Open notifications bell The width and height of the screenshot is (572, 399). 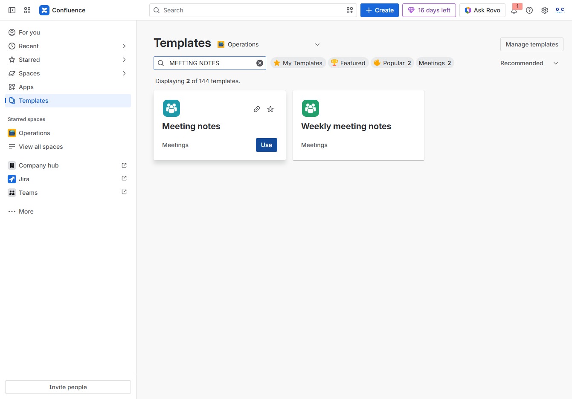coord(514,10)
